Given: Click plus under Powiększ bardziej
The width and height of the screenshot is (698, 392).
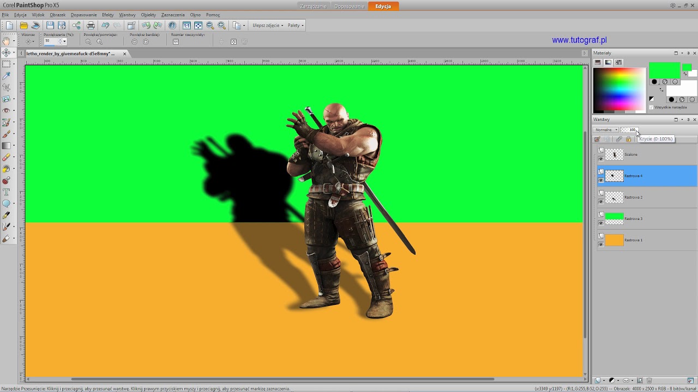Looking at the screenshot, I should [x=146, y=42].
